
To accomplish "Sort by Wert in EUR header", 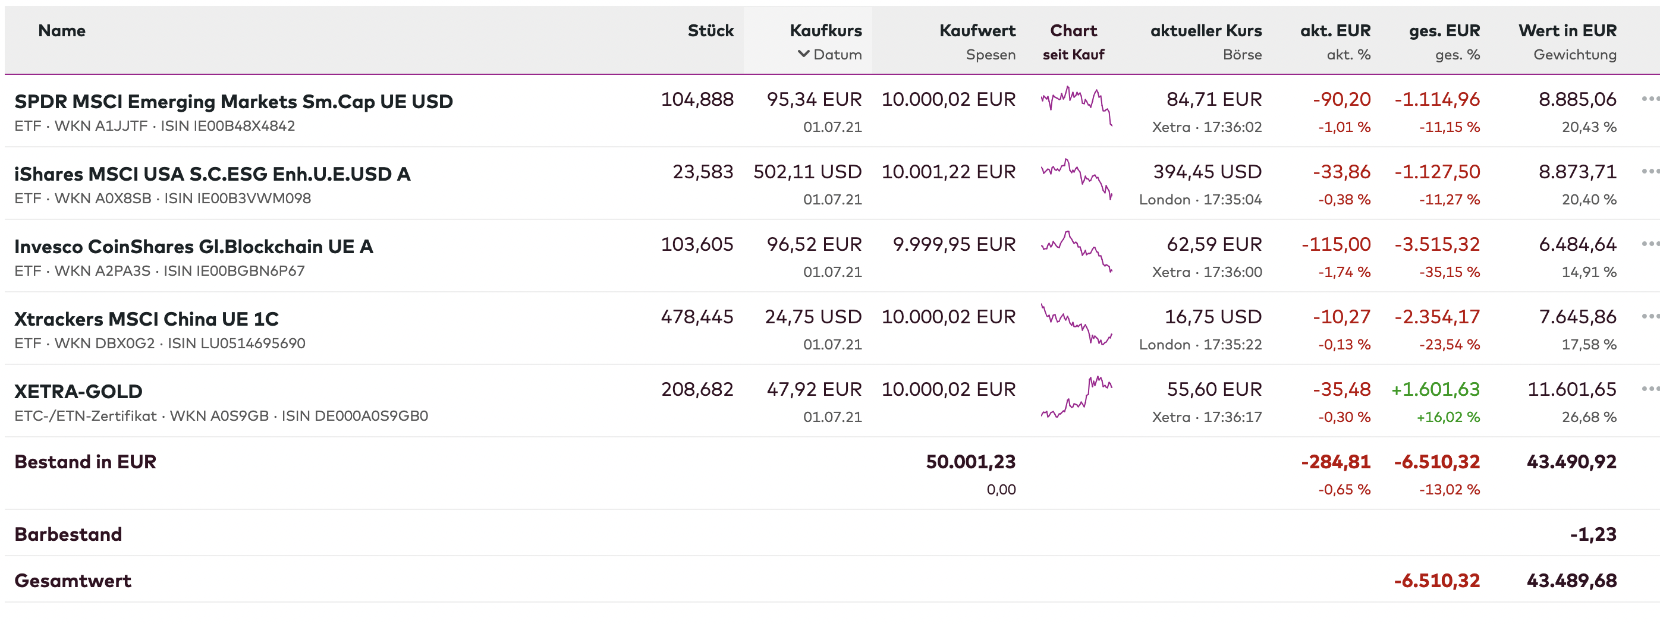I will tap(1567, 30).
